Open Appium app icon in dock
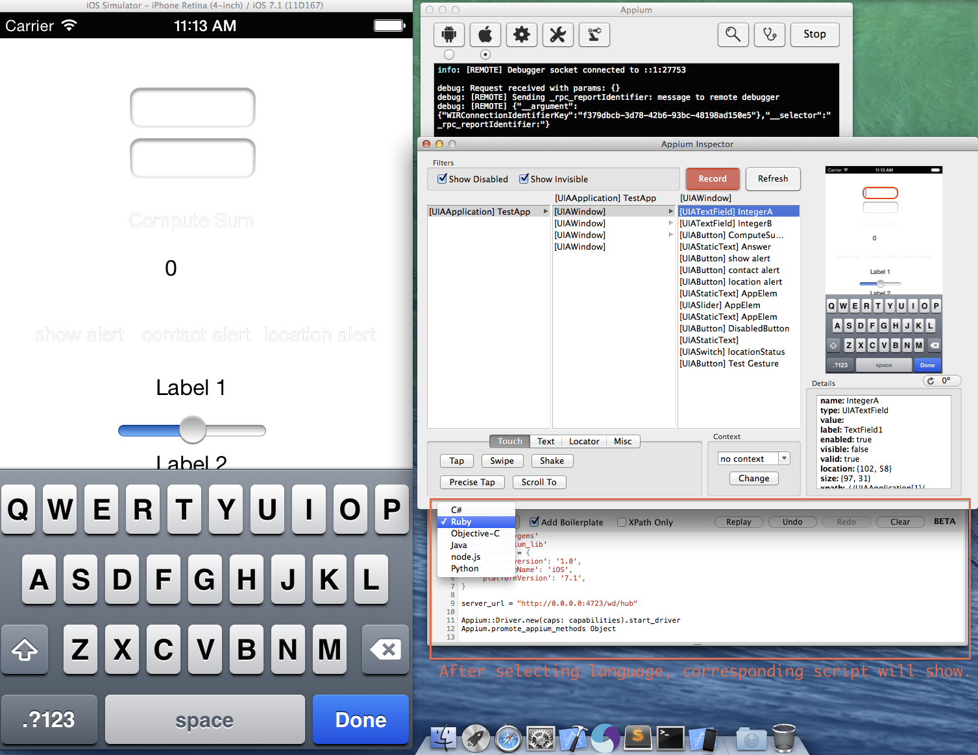 point(605,738)
